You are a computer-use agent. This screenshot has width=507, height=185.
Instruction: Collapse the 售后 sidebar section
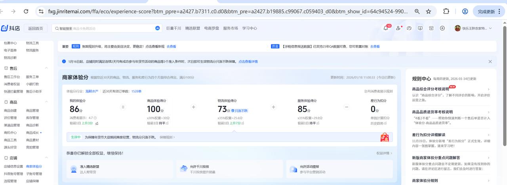(x=46, y=68)
